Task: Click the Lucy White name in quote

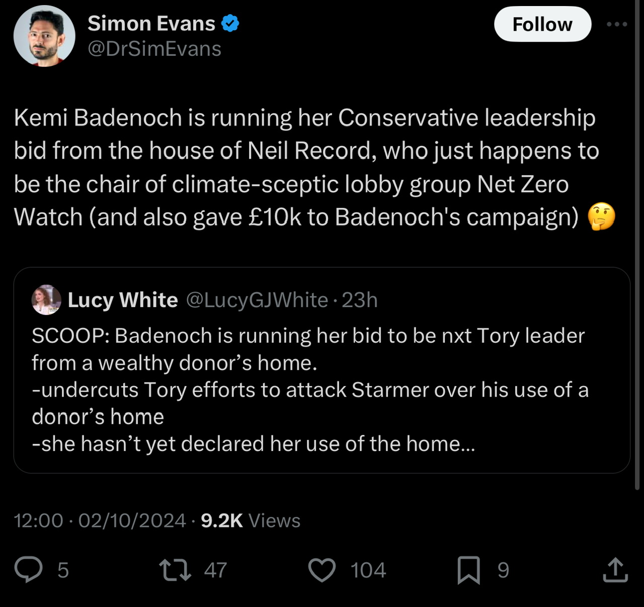Action: [x=123, y=300]
